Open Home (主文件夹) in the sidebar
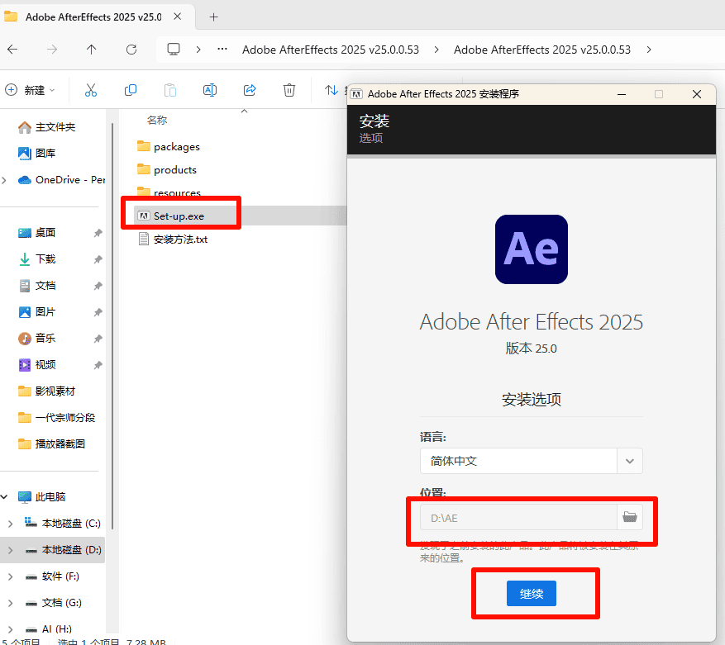 [x=55, y=127]
